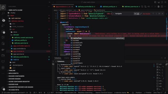The image size is (168, 94).
Task: Toggle Find in Selection option
Action: (159, 14)
